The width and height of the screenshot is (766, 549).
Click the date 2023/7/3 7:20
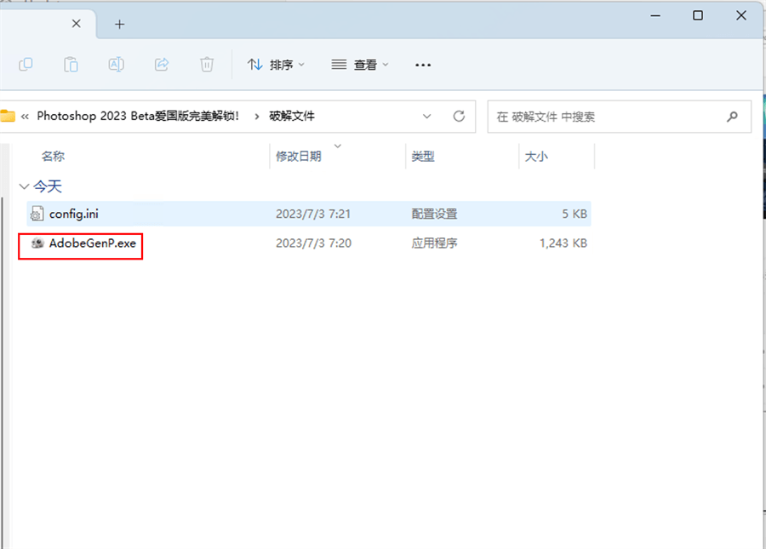[x=313, y=243]
